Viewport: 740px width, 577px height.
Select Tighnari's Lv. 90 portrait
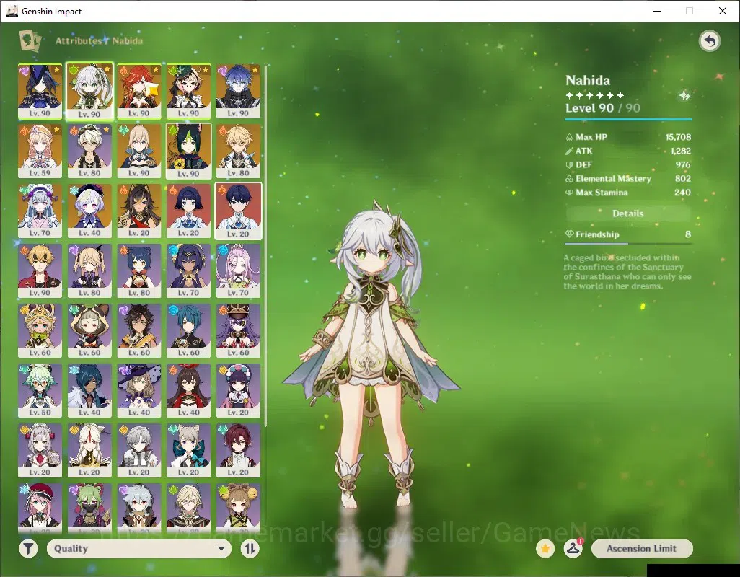tap(189, 151)
